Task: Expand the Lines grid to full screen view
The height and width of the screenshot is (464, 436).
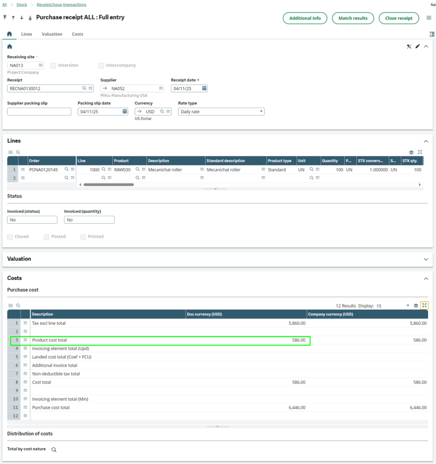Action: point(420,152)
